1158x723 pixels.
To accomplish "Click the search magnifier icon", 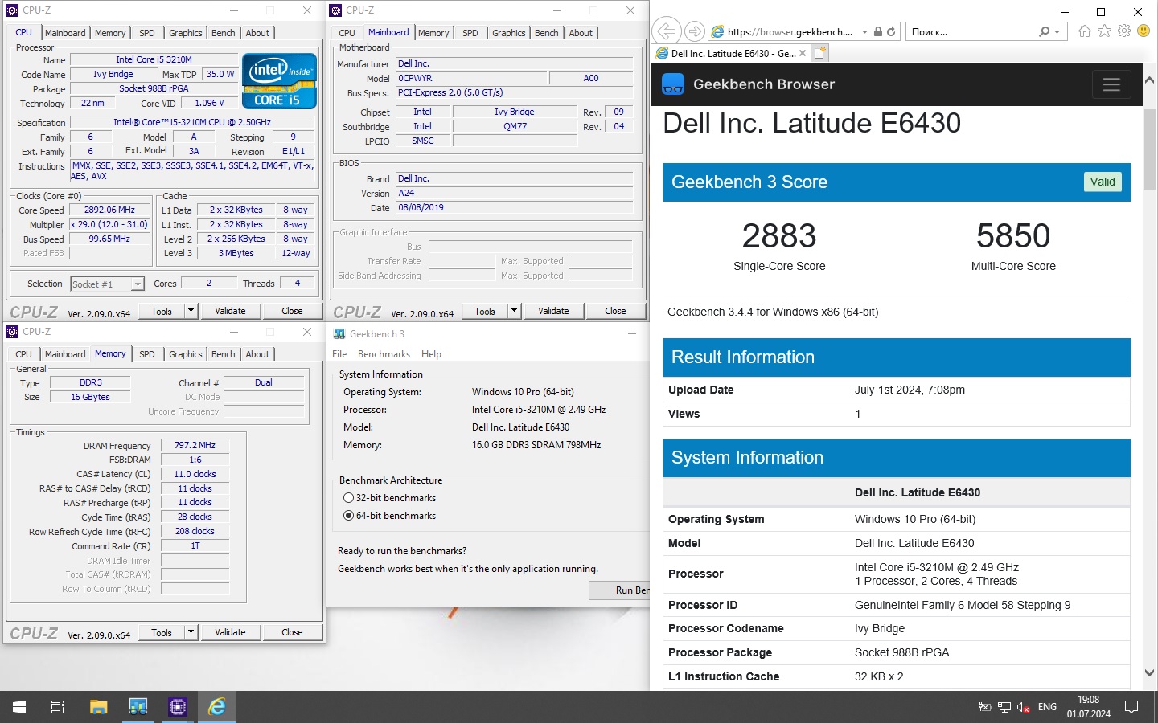I will pos(1044,31).
